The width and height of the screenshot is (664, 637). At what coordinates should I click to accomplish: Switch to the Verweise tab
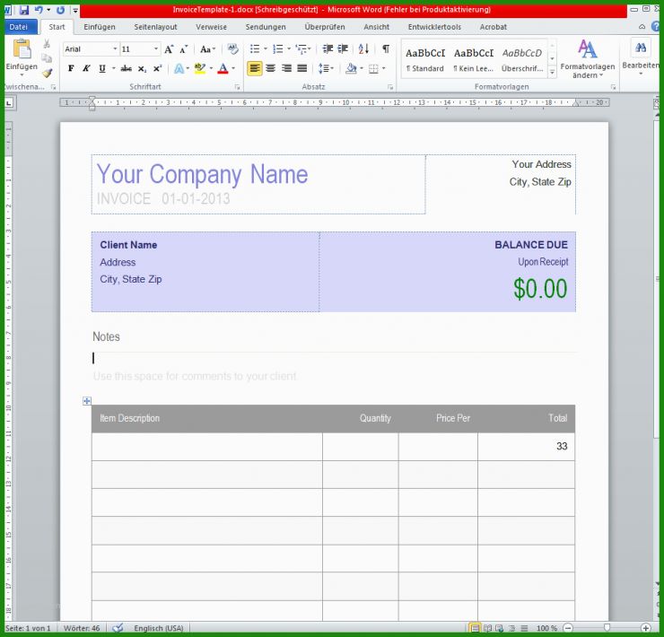click(x=211, y=27)
